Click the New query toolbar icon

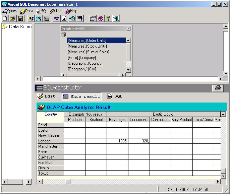point(5,18)
